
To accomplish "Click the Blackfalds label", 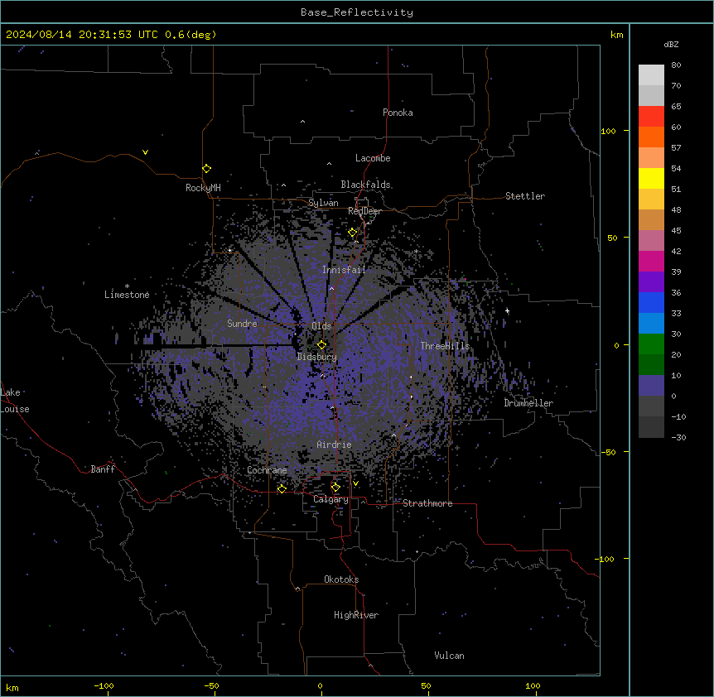I will click(365, 185).
